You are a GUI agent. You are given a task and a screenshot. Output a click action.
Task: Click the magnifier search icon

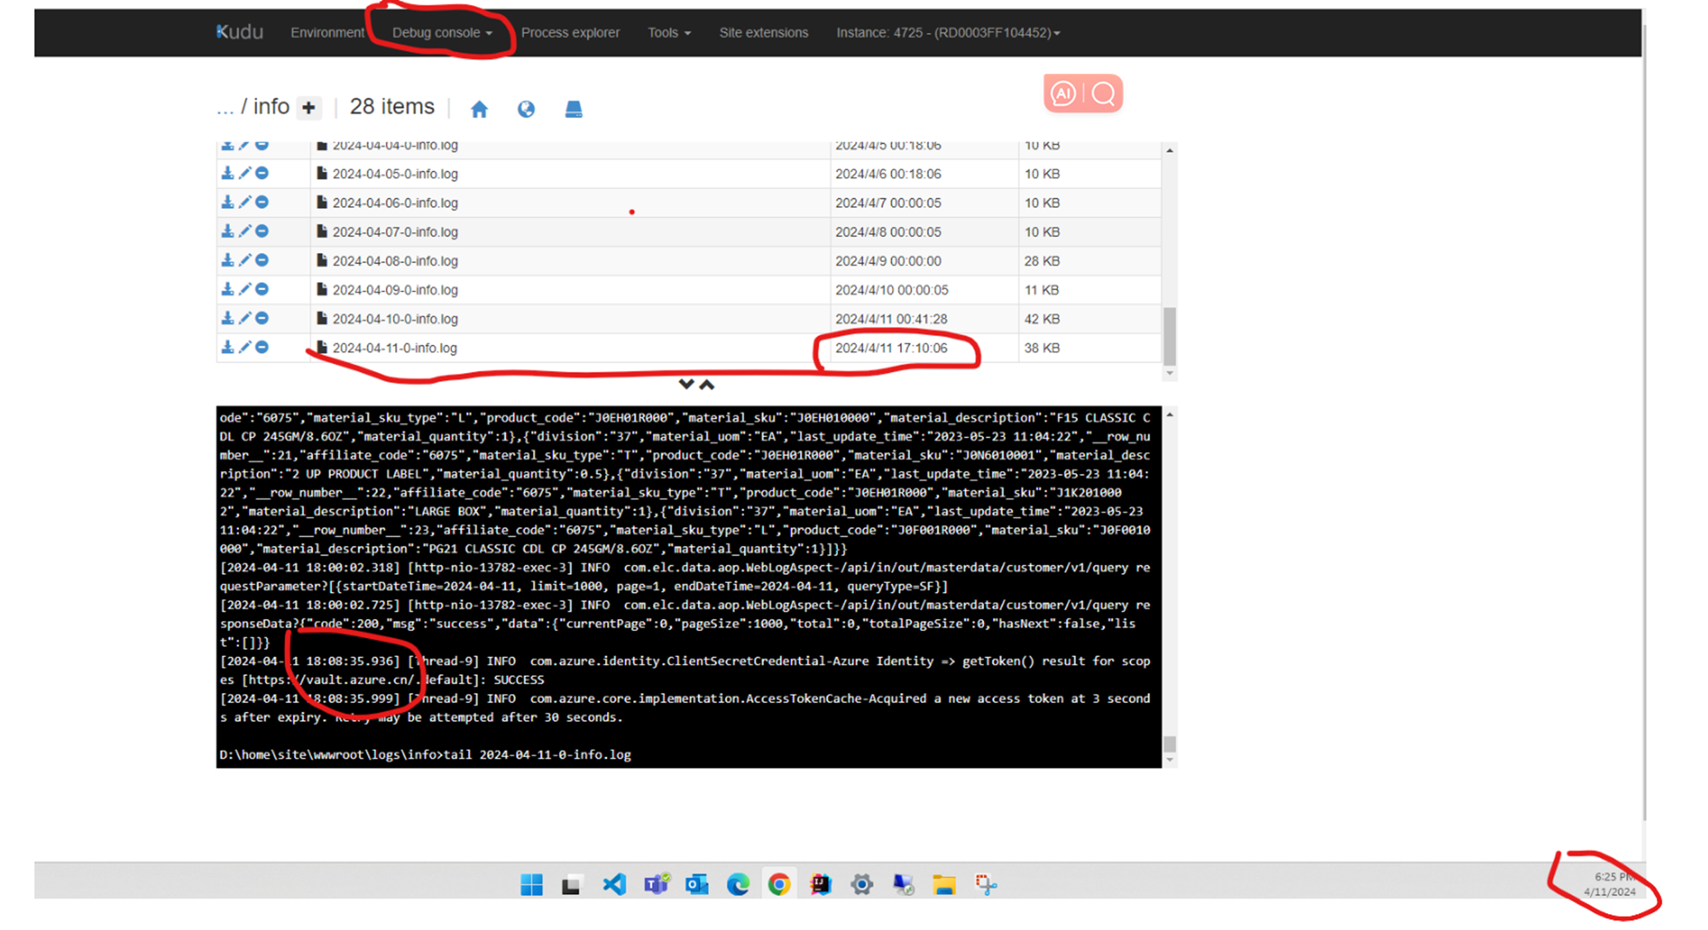(x=1102, y=93)
